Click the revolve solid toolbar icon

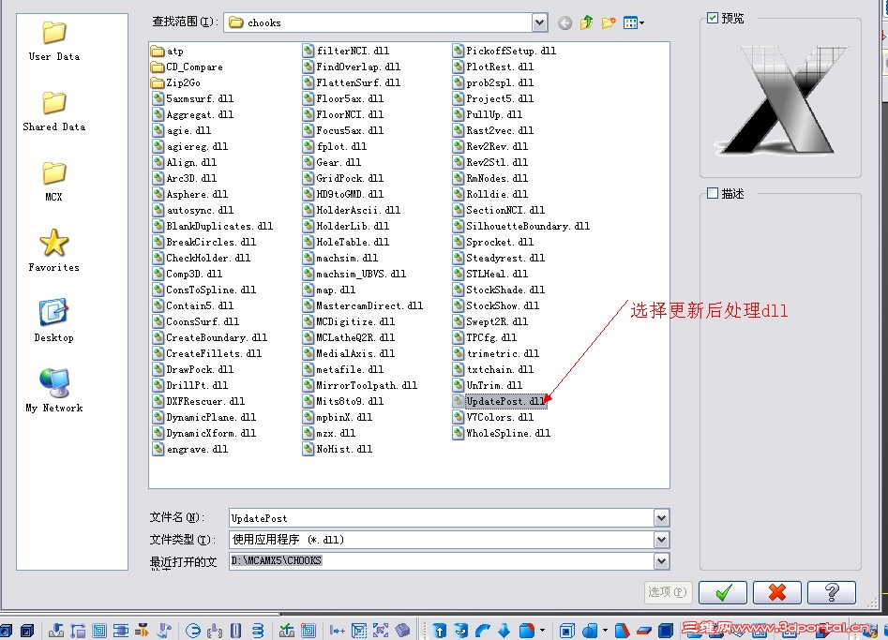461,631
